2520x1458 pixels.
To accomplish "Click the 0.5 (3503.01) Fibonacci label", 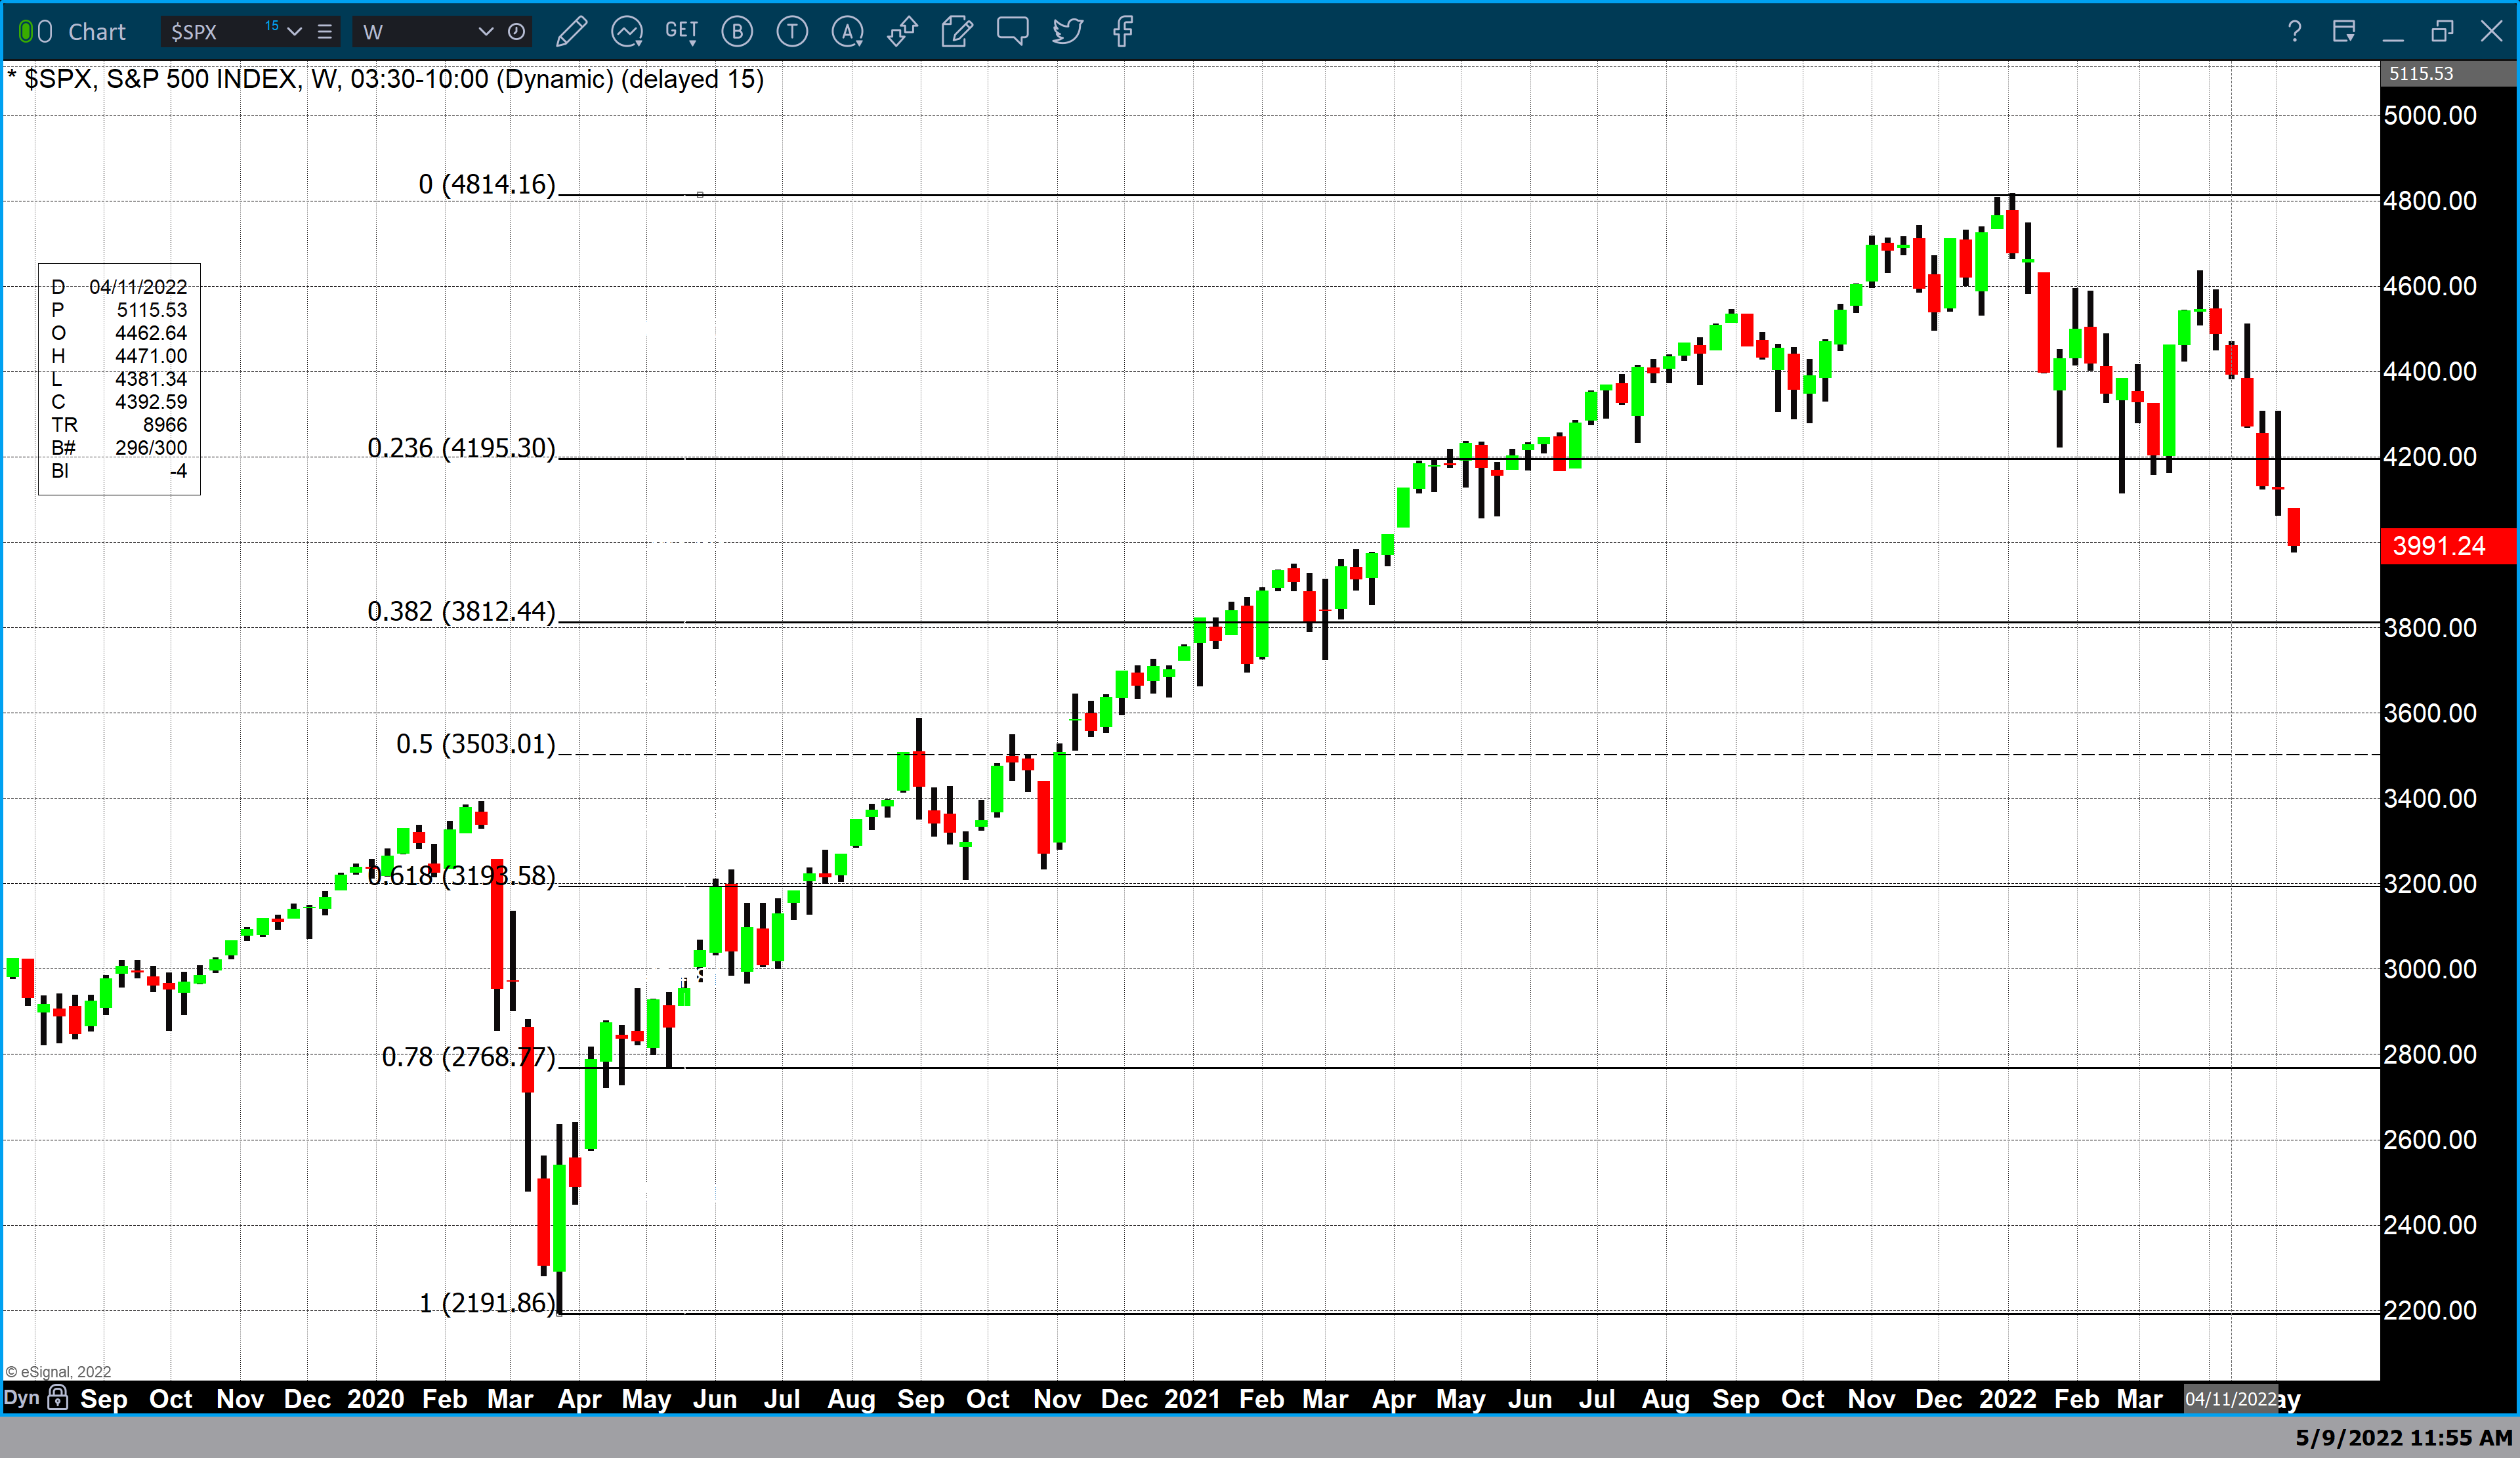I will tap(475, 744).
